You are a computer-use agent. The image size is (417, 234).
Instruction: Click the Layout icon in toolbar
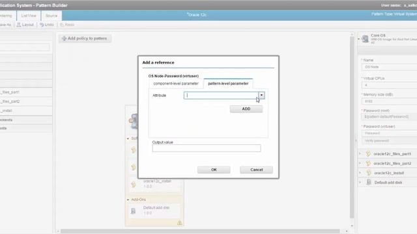[x=19, y=25]
